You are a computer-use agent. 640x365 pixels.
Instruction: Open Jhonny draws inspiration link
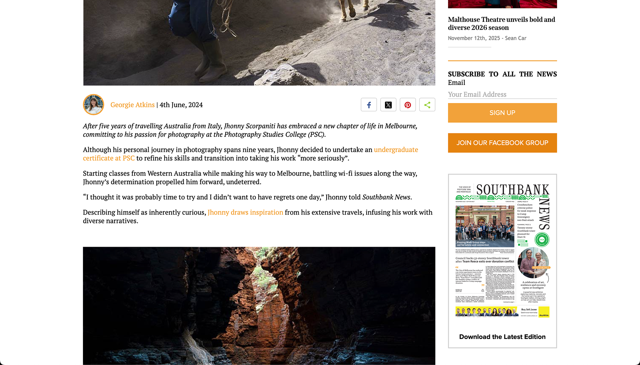(245, 212)
